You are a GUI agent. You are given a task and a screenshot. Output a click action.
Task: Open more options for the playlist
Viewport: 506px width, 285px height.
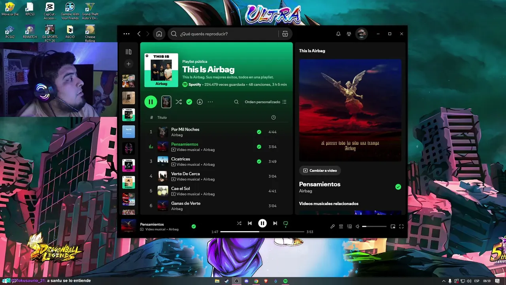coord(210,102)
